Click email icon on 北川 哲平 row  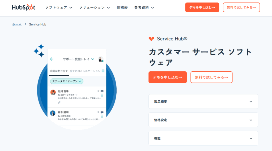tap(102, 91)
